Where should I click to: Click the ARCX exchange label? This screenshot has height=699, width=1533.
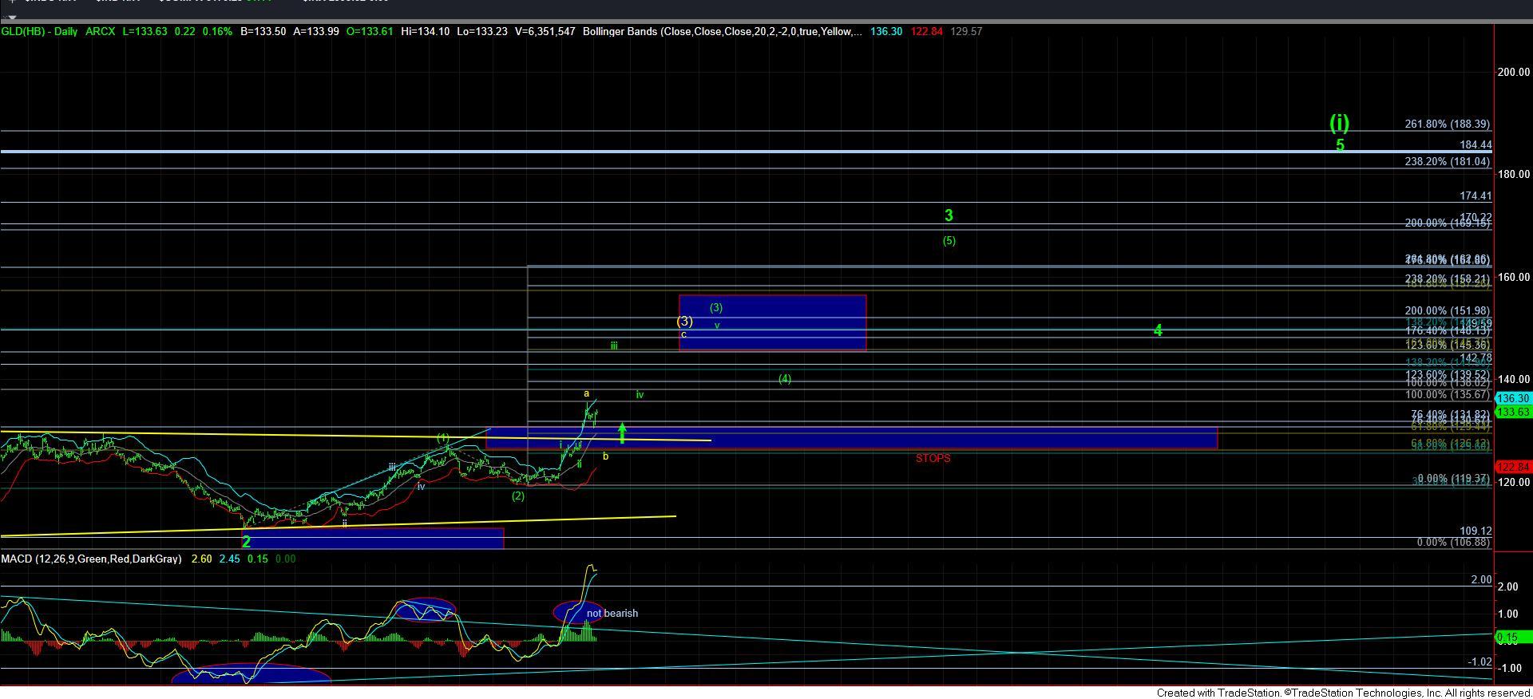[100, 32]
